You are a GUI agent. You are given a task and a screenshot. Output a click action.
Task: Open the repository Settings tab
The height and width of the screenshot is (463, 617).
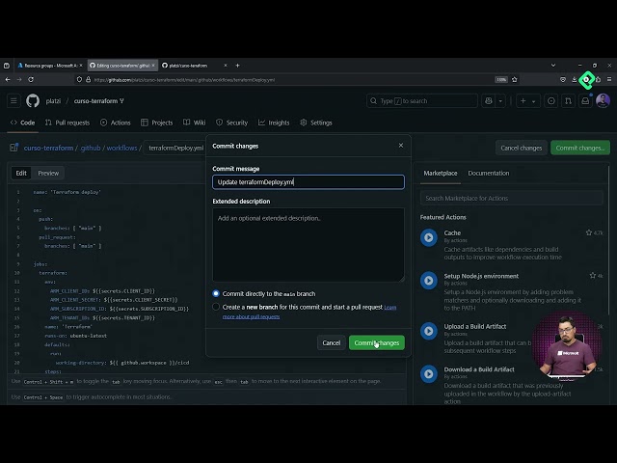pos(316,123)
